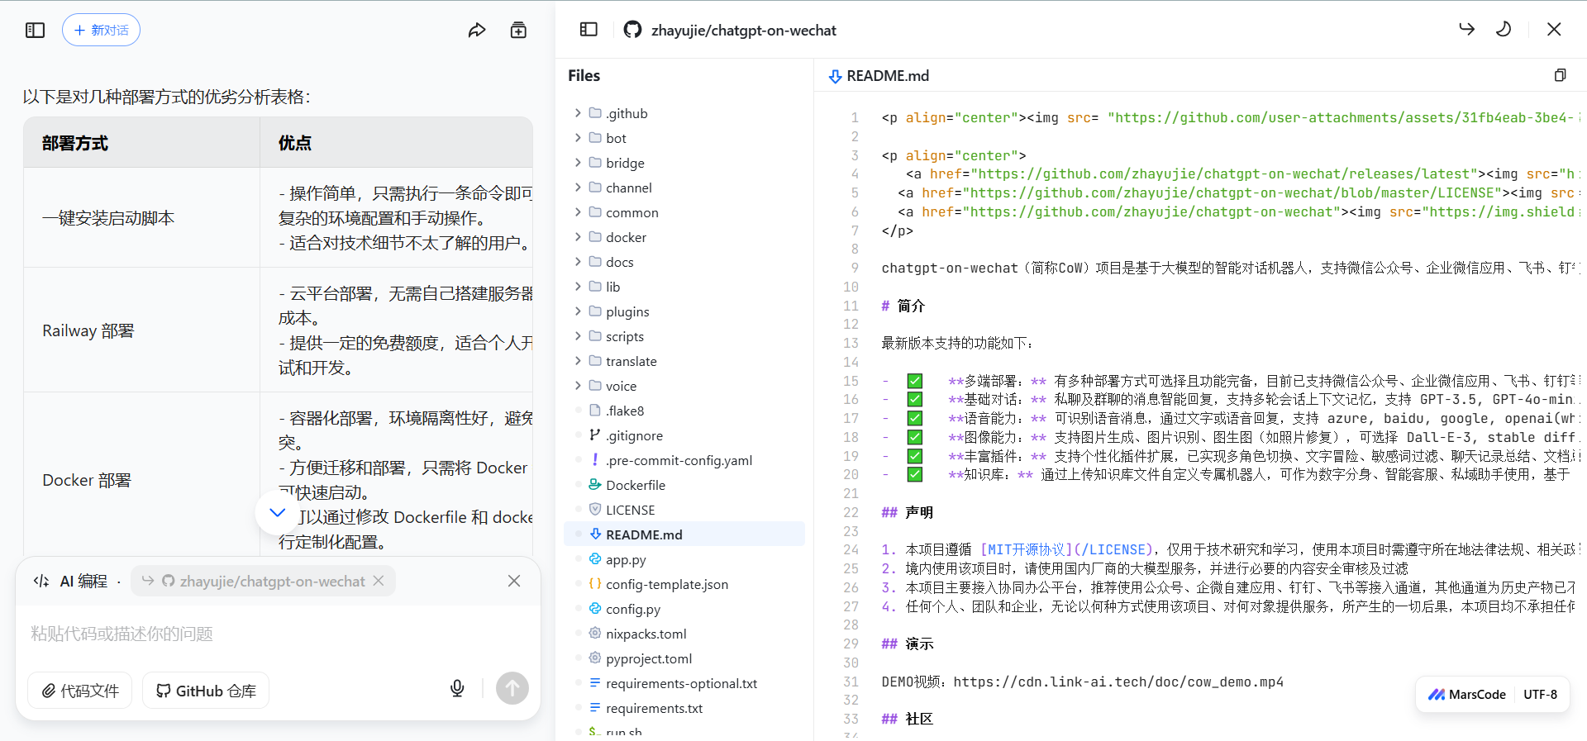This screenshot has height=741, width=1587.
Task: Remove the zhayujie/chatgpt-on-wechat repo chip
Action: tap(379, 581)
